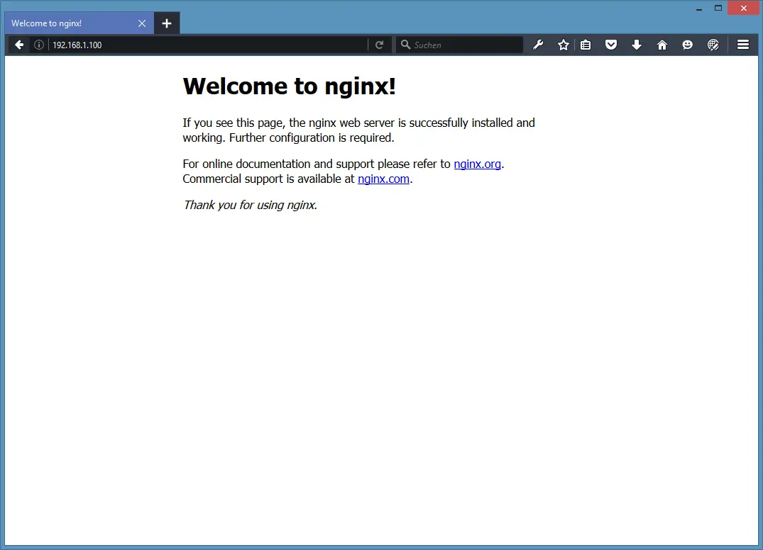The width and height of the screenshot is (763, 550).
Task: Follow the nginx.org link
Action: click(x=477, y=164)
